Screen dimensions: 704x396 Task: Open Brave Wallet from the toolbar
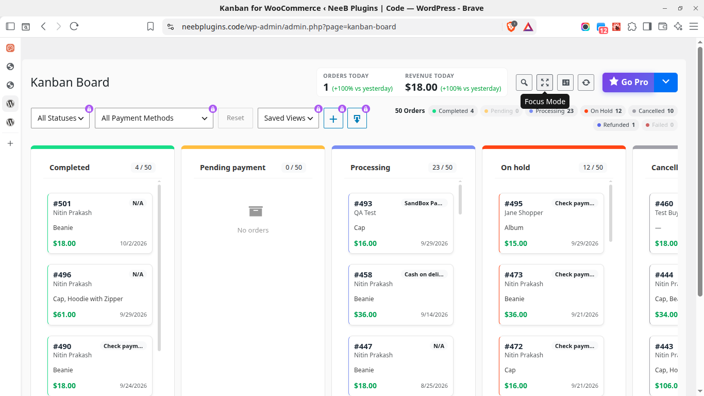[663, 26]
